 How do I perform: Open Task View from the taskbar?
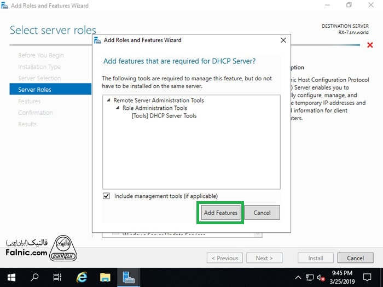click(x=57, y=277)
